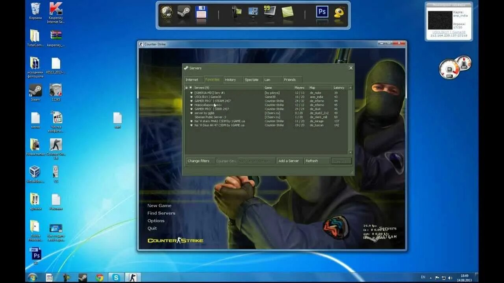Click the server list scrollbar down arrow
The width and height of the screenshot is (504, 283).
point(350,152)
